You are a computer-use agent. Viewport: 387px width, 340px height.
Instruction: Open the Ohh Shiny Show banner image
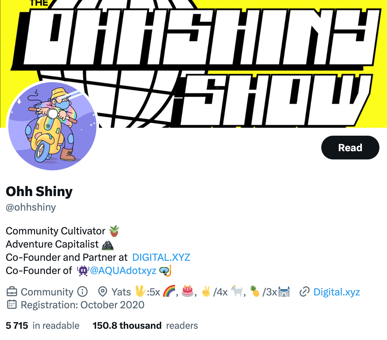click(x=194, y=64)
